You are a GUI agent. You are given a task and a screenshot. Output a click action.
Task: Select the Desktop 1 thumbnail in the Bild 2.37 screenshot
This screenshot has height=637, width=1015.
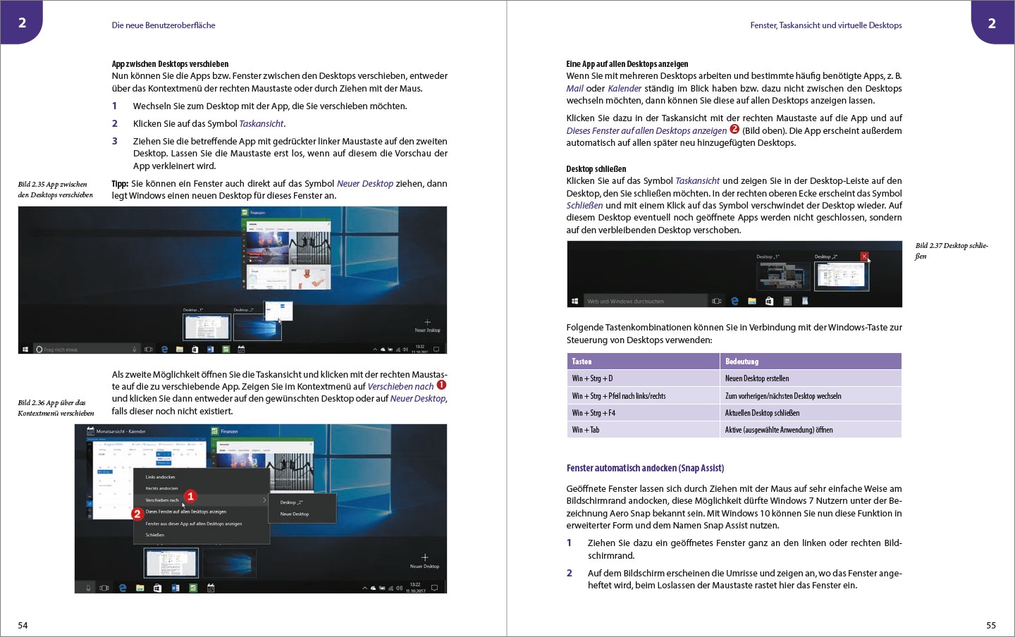point(783,276)
